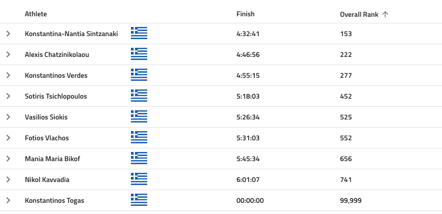Click the 4:55:15 finish time cell
442x214 pixels.
(x=248, y=76)
